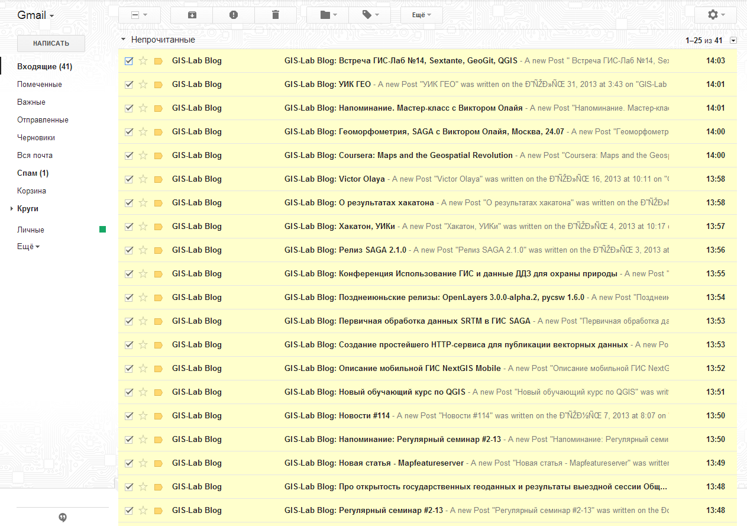Star the 'Новая статья - Mapfeatureserver' email
This screenshot has width=747, height=526.
click(x=143, y=463)
